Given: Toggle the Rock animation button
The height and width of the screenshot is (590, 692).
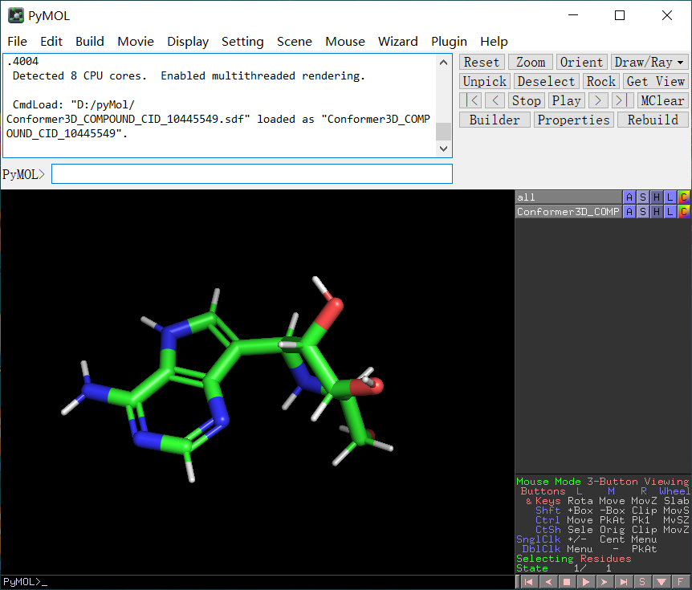Looking at the screenshot, I should coord(601,82).
